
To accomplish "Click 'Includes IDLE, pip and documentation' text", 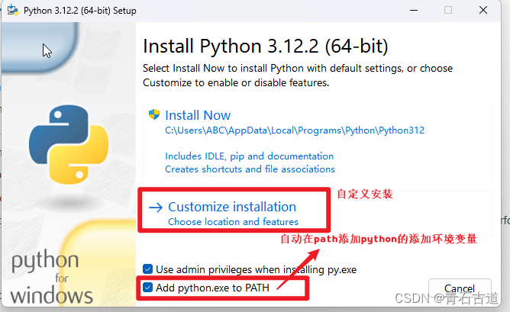I will coord(249,156).
